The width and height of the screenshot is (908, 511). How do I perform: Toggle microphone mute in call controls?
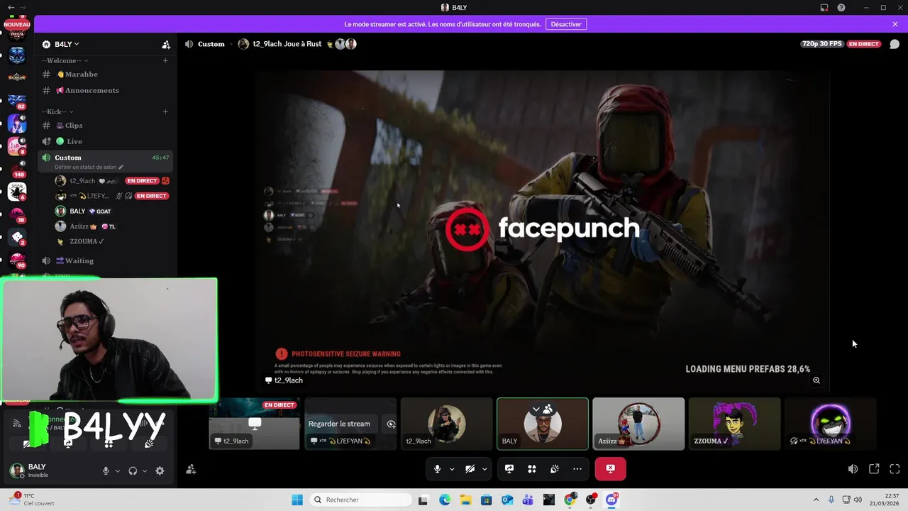click(x=437, y=468)
